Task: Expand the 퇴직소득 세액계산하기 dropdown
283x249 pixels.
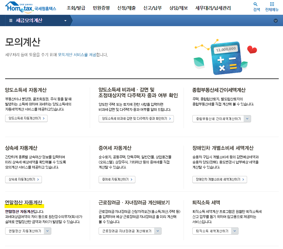Action: click(234, 231)
